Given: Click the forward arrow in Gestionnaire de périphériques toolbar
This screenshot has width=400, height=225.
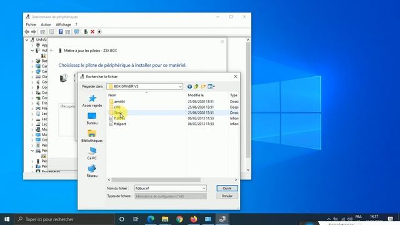Looking at the screenshot, I should coord(33,32).
